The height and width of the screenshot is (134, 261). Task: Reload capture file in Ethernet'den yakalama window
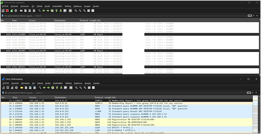pos(34,11)
